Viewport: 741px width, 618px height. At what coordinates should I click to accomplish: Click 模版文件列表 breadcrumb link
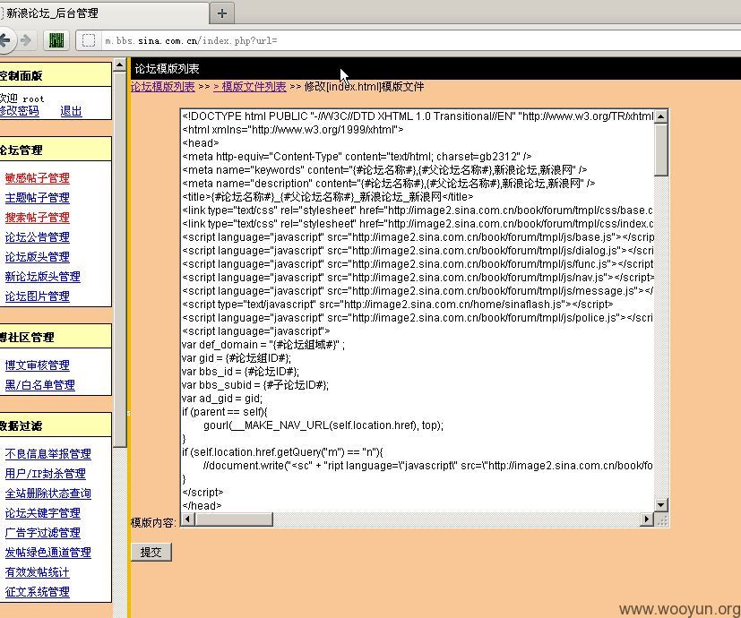pyautogui.click(x=249, y=87)
